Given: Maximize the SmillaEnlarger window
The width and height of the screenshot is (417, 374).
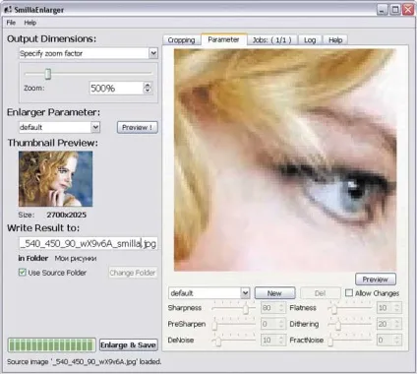Looking at the screenshot, I should [395, 10].
